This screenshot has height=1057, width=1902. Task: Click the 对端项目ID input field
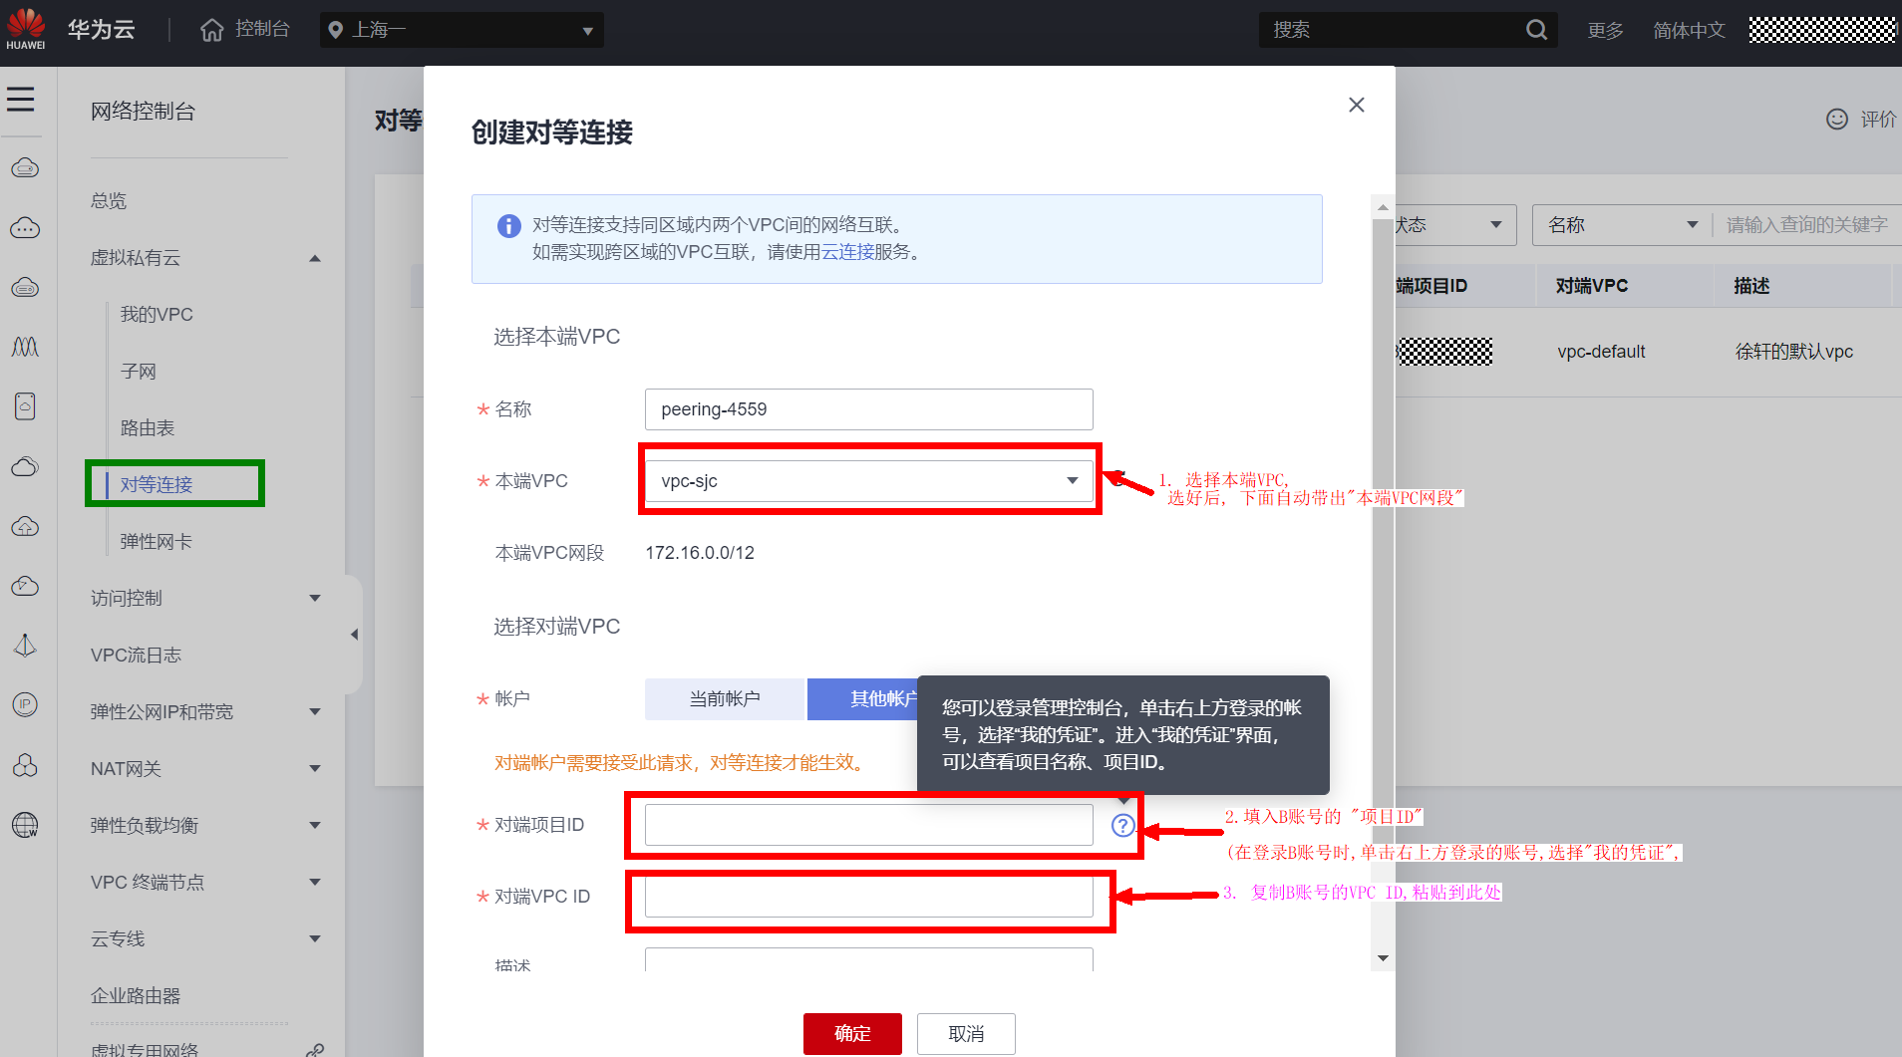(869, 825)
